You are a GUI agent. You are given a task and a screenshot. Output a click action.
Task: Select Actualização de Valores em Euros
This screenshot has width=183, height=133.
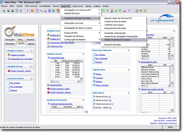pos(81,28)
